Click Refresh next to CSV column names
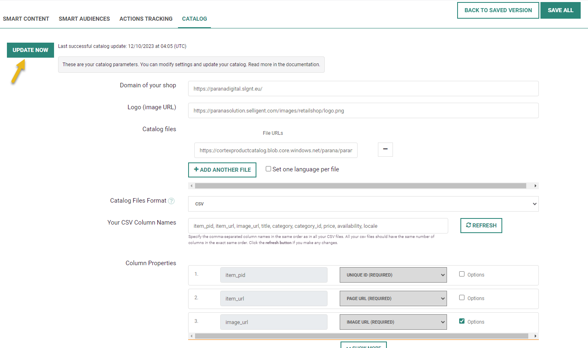Viewport: 588px width, 348px height. click(x=481, y=226)
